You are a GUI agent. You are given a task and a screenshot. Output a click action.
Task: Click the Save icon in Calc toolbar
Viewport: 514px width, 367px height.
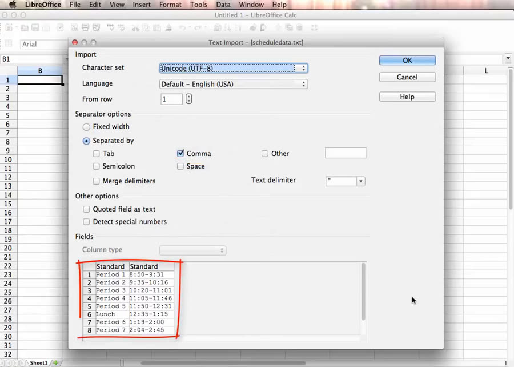coord(35,28)
